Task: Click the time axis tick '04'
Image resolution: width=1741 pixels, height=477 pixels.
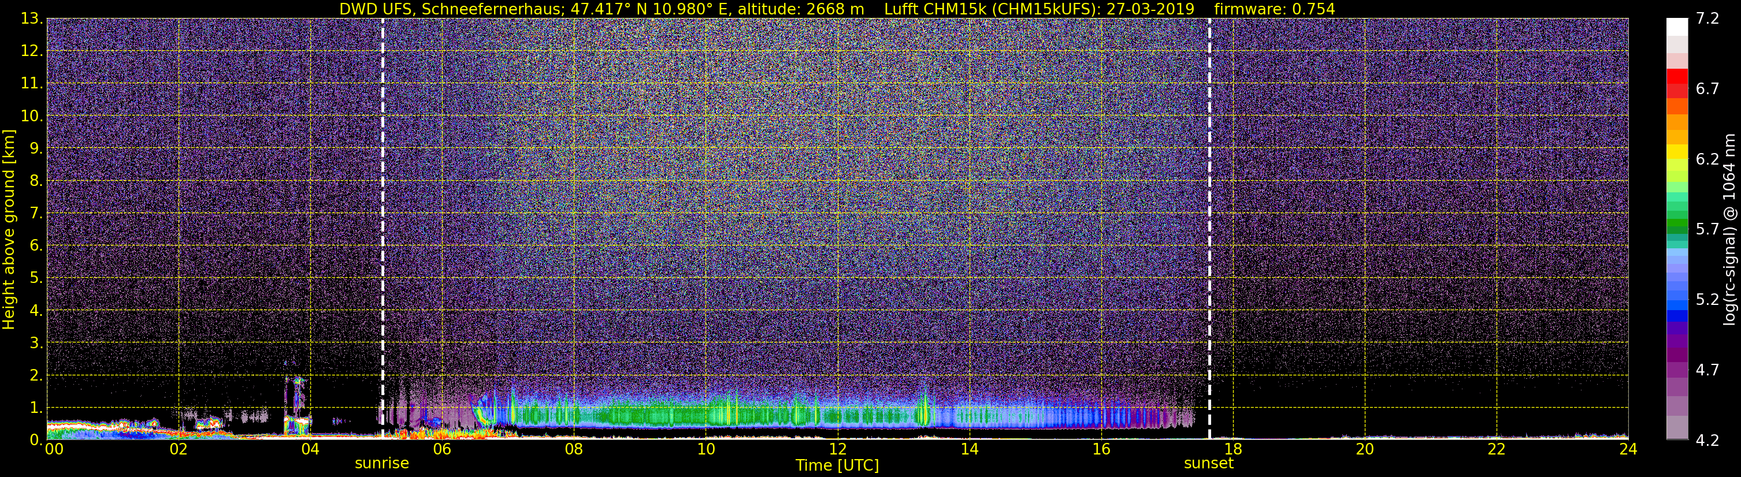Action: 310,450
